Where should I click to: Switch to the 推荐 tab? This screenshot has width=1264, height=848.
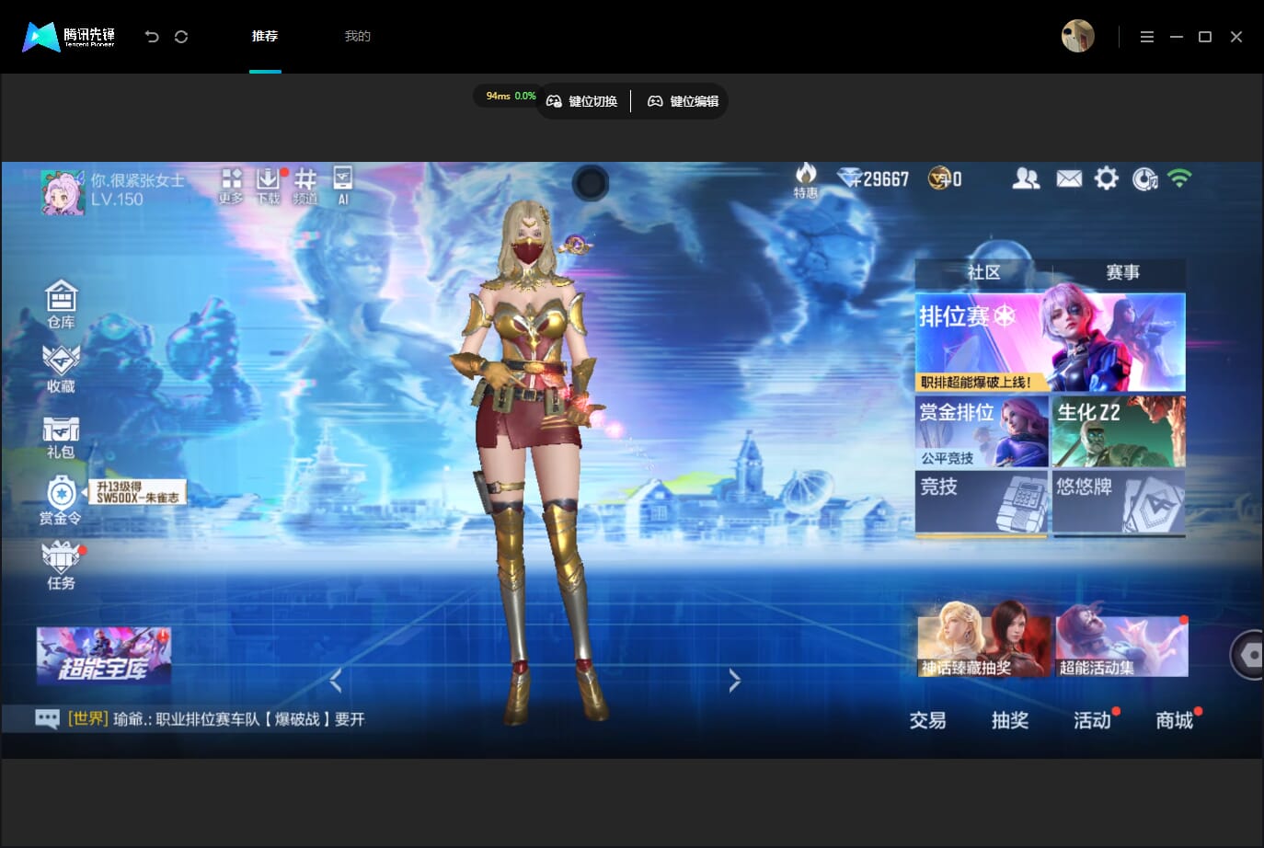[265, 37]
